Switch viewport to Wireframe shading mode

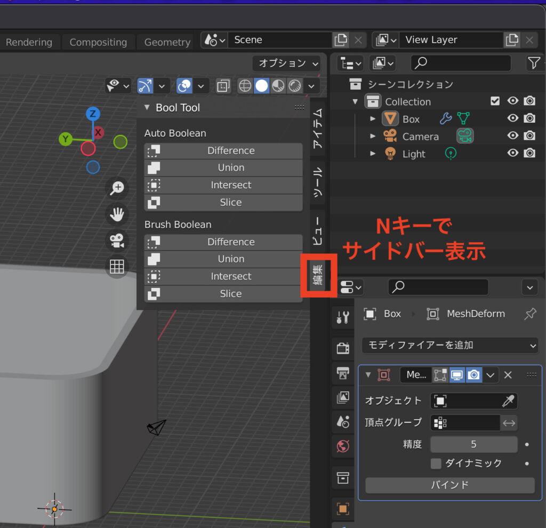tap(244, 86)
